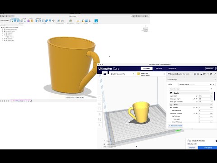Toggle visibility eye of Bodies folder
Screen dimensions: 217x163
[5, 35]
